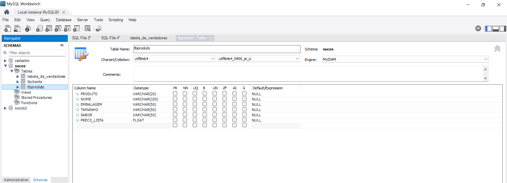
Task: Close the tbproduto - Table tab
Action: [x=211, y=38]
